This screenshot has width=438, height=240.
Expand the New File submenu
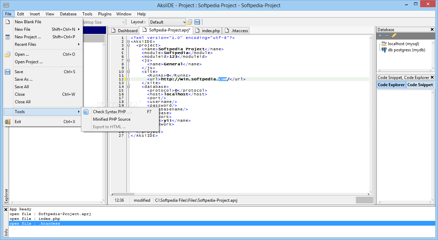click(79, 29)
